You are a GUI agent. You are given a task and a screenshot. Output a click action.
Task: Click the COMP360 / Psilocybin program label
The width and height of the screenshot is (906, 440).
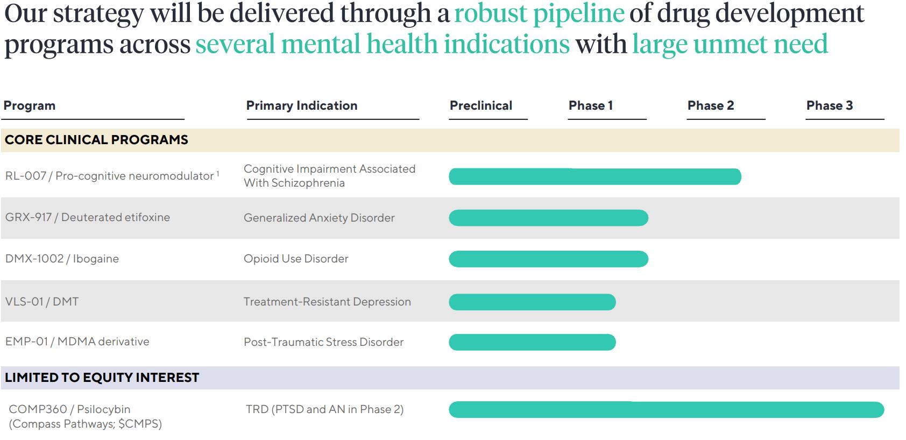point(69,409)
